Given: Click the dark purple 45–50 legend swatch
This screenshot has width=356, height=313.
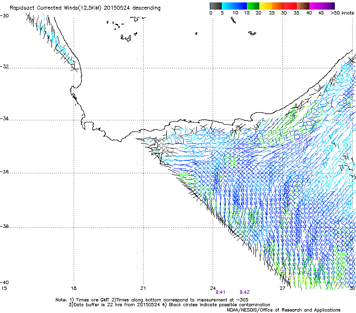Looking at the screenshot, I should [x=328, y=6].
